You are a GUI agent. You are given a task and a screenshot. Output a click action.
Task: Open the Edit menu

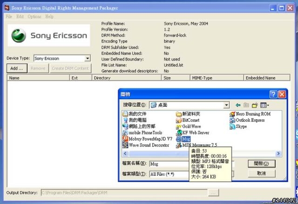20,17
